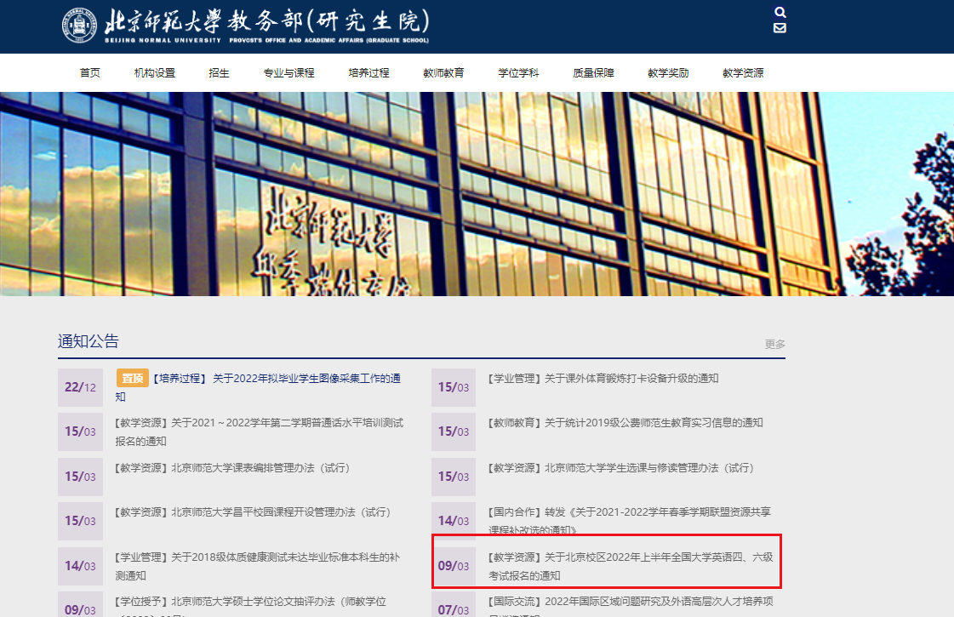Go to the 培养过程 menu

pyautogui.click(x=368, y=73)
